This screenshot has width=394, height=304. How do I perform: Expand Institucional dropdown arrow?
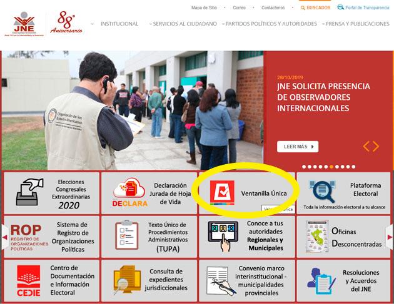point(93,24)
